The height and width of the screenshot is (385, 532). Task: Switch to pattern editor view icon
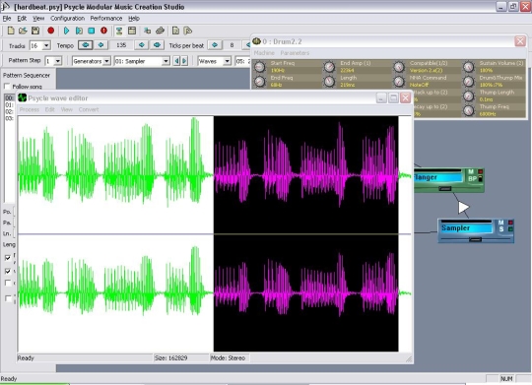point(132,31)
